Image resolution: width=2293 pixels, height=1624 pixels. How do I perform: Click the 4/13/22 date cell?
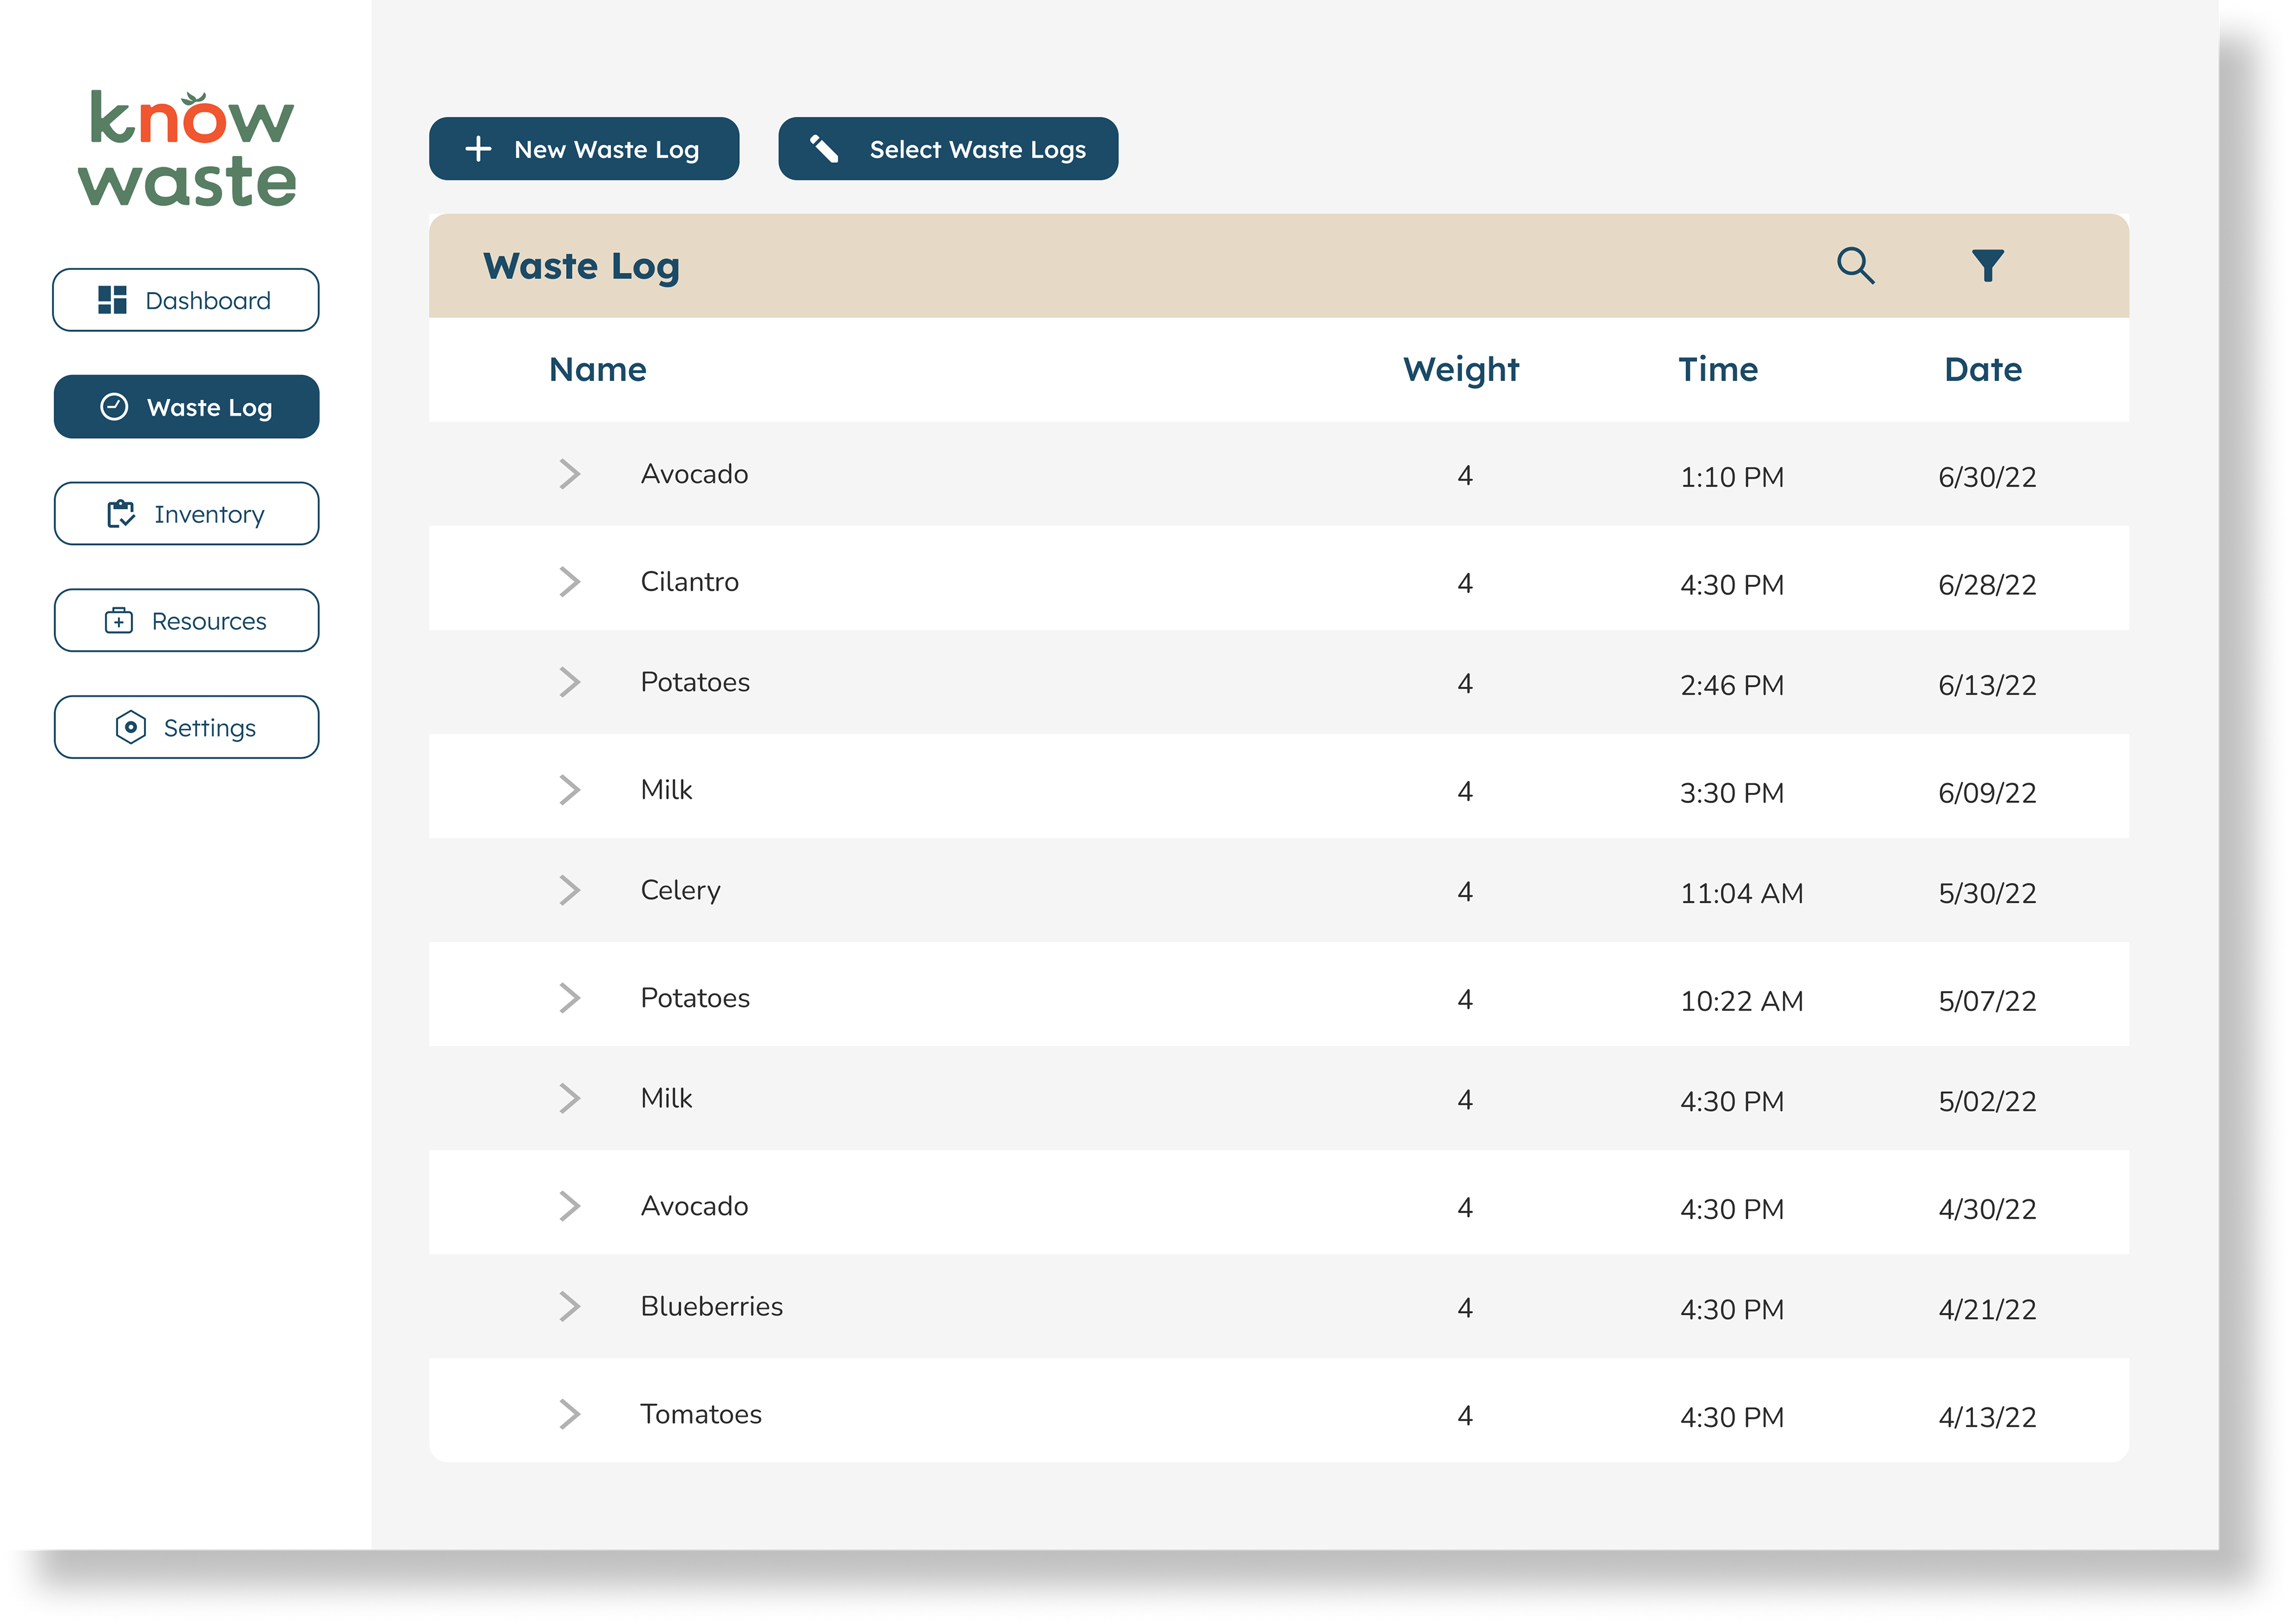click(1987, 1418)
